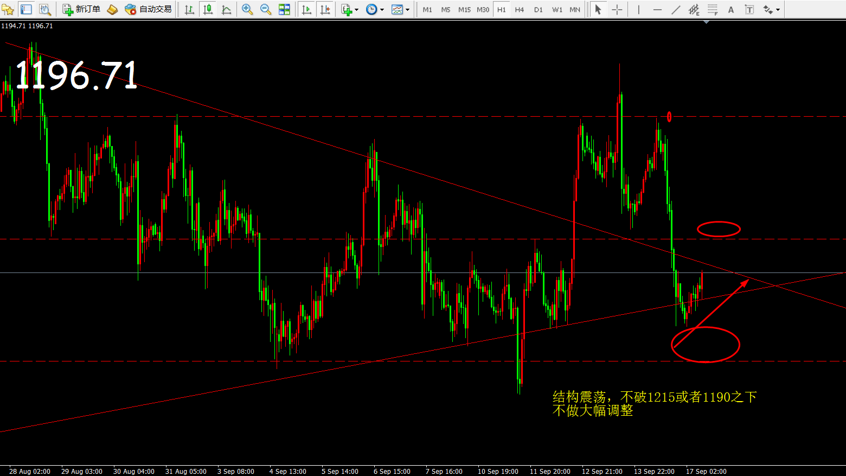Expand the clock periods dropdown arrow

[382, 10]
